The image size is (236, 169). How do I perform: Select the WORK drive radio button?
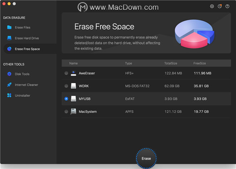coord(66,86)
